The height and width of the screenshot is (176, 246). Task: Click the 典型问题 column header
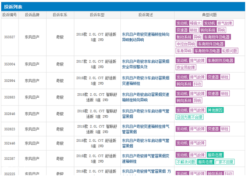click(x=209, y=15)
